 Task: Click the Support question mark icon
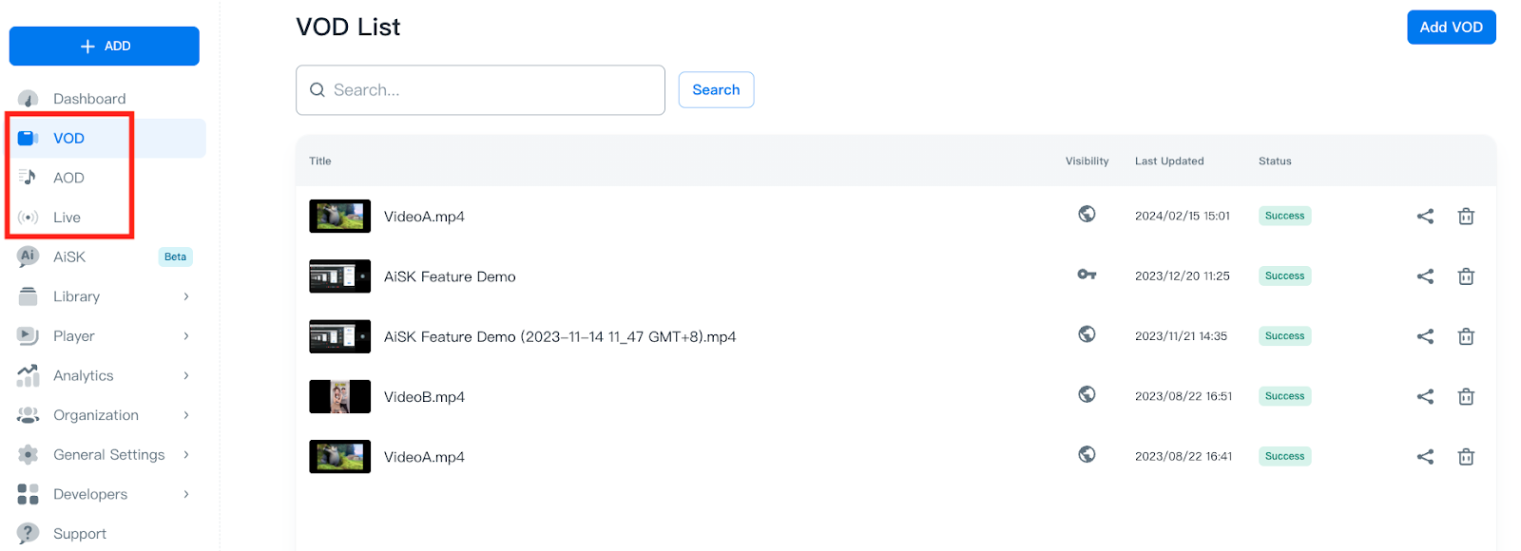pos(29,533)
